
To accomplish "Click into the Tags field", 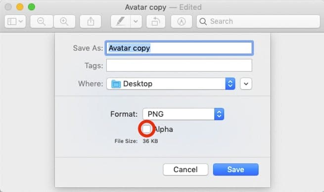I will (179, 65).
